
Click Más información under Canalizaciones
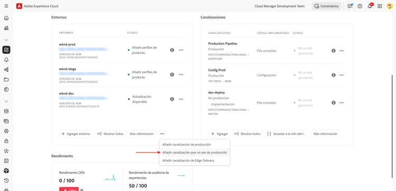coord(325,133)
